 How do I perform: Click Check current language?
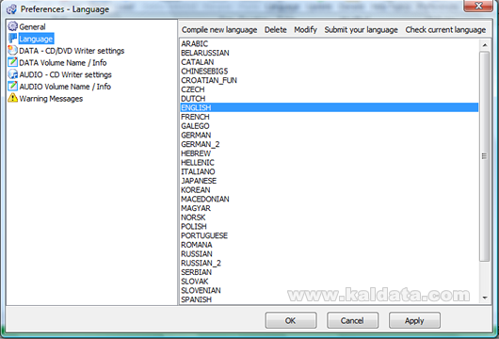(x=445, y=30)
